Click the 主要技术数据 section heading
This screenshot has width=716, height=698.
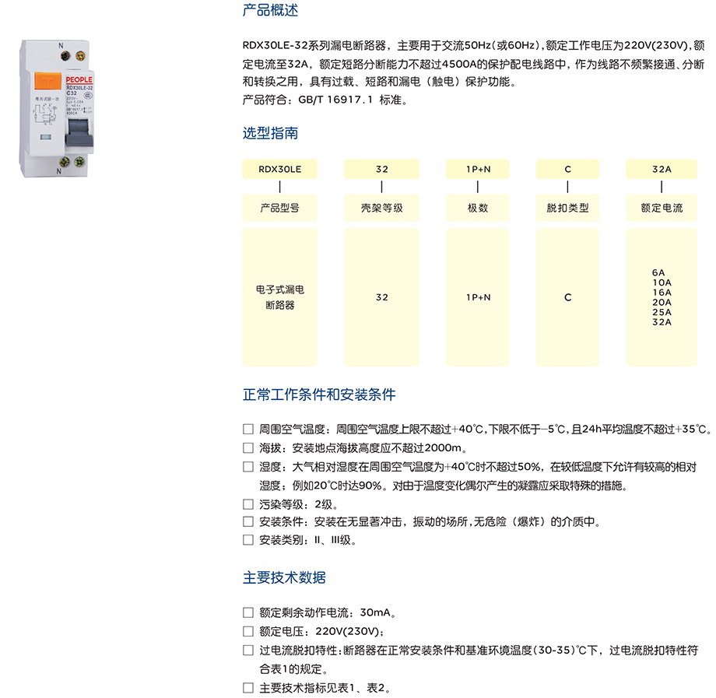pos(284,577)
